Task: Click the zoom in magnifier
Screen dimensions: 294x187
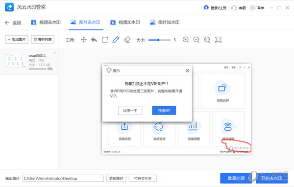Action: pos(186,40)
